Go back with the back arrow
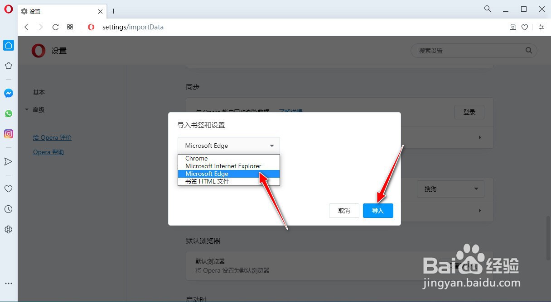Image resolution: width=551 pixels, height=302 pixels. pyautogui.click(x=26, y=27)
